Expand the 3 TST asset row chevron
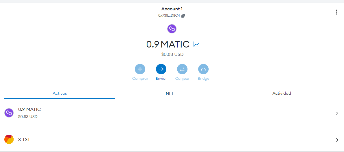344x152 pixels. [x=337, y=140]
